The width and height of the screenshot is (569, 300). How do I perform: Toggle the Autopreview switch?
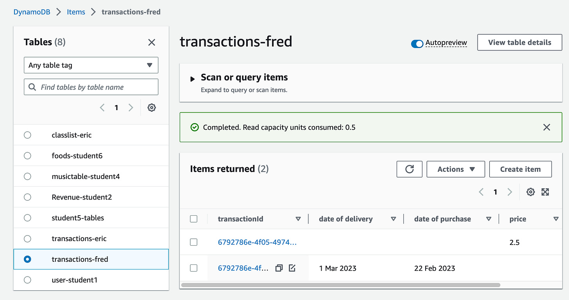click(417, 44)
